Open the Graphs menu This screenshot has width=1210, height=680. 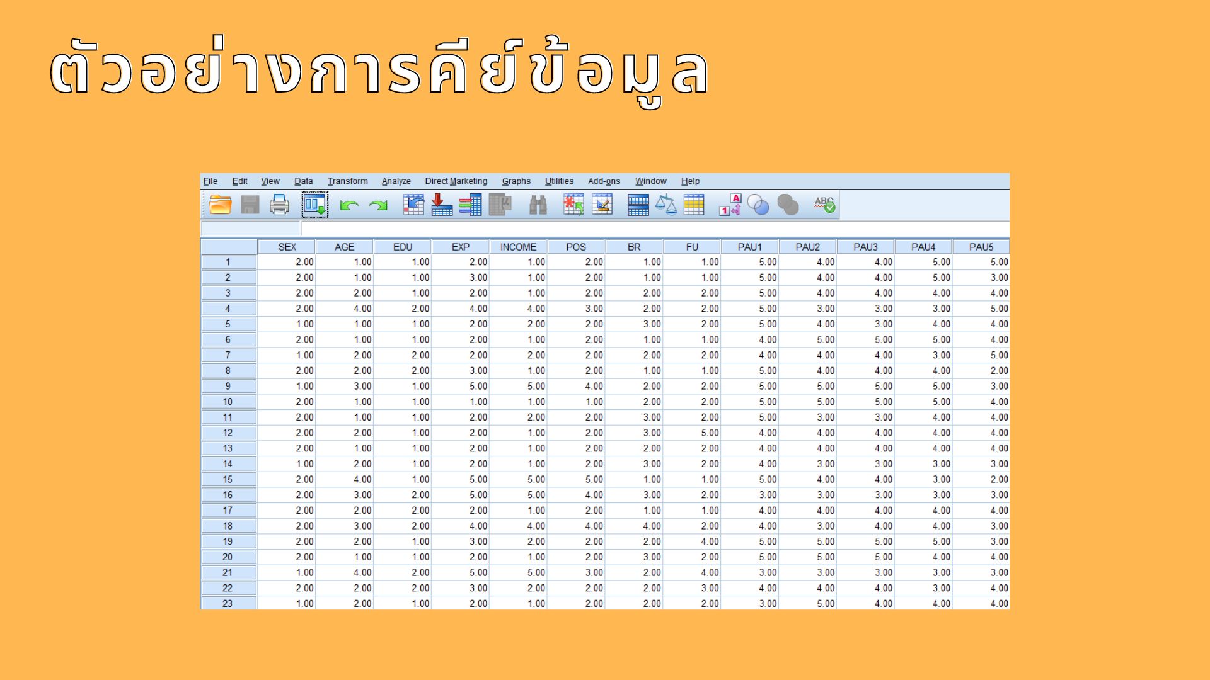tap(516, 181)
